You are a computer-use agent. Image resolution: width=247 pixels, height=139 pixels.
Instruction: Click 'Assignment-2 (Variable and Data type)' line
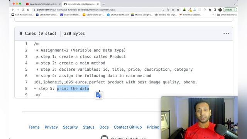coord(81,50)
